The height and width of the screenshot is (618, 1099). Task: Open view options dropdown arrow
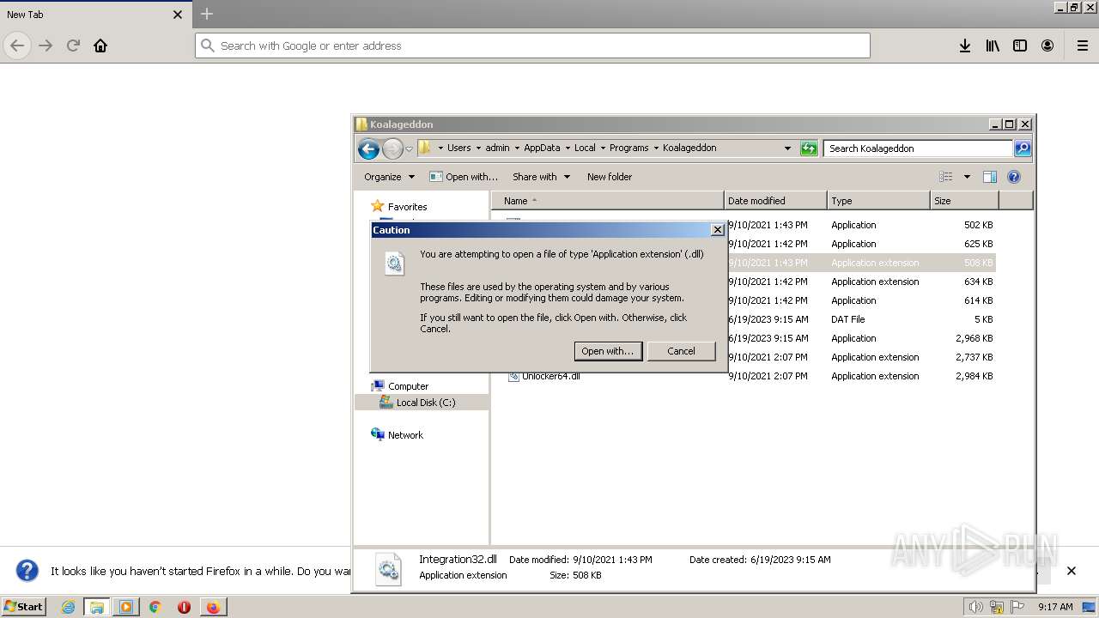(967, 177)
